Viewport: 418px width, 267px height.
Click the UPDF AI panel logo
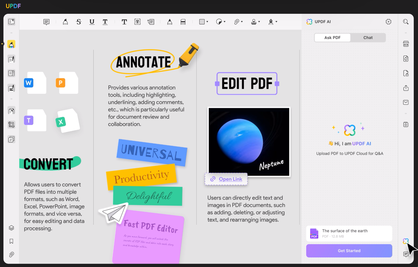(x=309, y=22)
